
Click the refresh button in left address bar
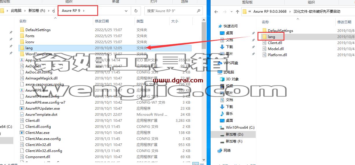click(136, 11)
